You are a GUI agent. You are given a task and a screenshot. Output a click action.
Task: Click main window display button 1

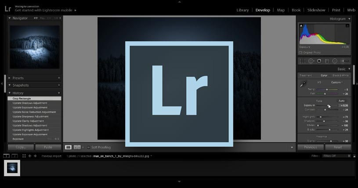click(7, 156)
